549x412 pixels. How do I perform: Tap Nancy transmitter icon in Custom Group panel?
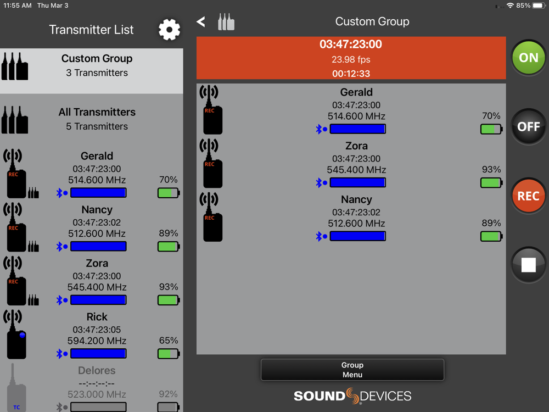[x=211, y=217]
